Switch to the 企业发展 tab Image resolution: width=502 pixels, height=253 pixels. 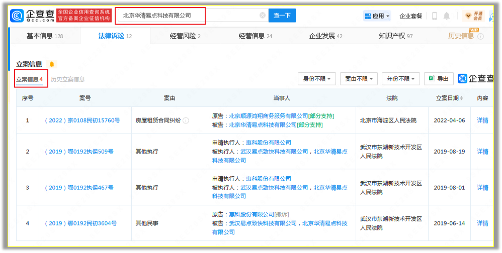(325, 36)
